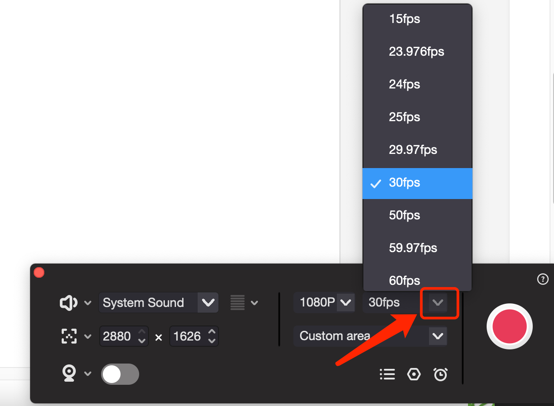554x406 pixels.
Task: Select 60fps frame rate
Action: pyautogui.click(x=417, y=280)
